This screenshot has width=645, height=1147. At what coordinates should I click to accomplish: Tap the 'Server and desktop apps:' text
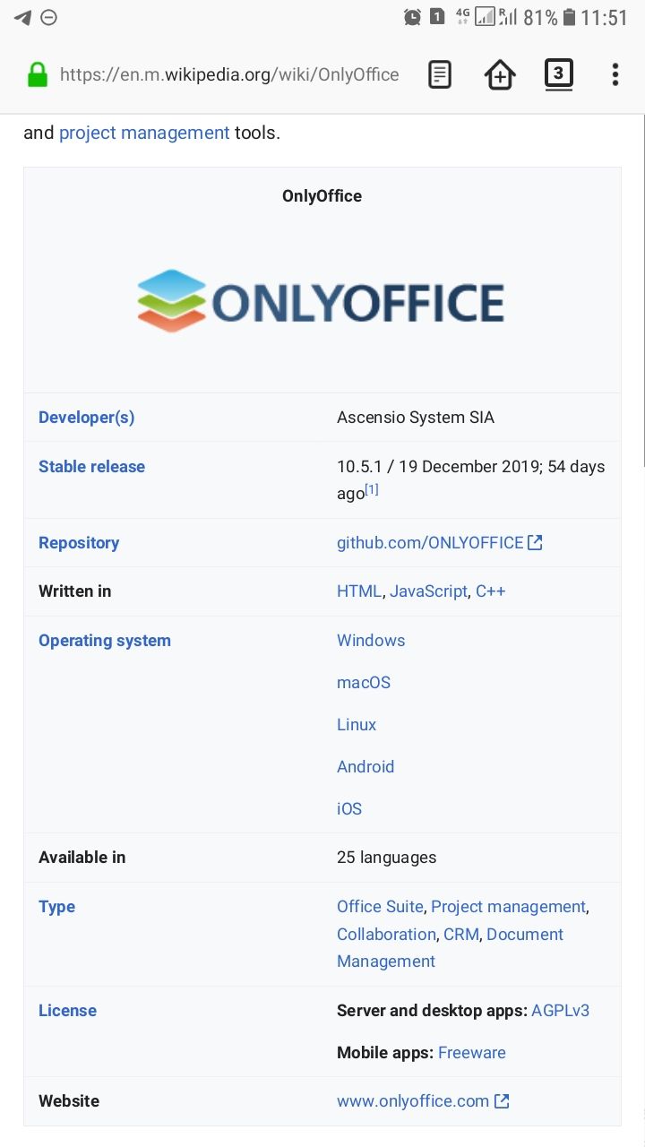[x=432, y=1010]
